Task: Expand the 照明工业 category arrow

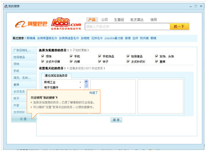Action: tap(80, 82)
